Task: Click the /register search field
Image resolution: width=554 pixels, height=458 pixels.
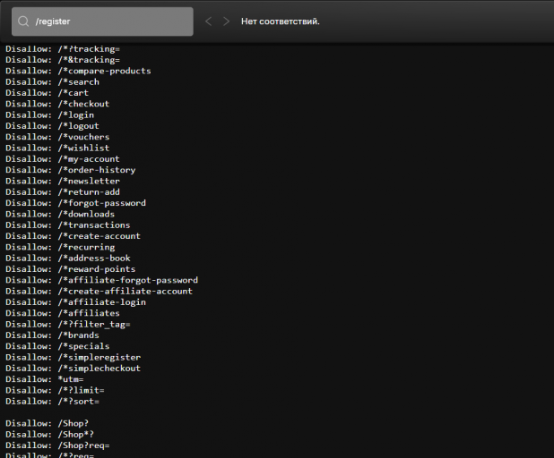Action: [x=102, y=21]
